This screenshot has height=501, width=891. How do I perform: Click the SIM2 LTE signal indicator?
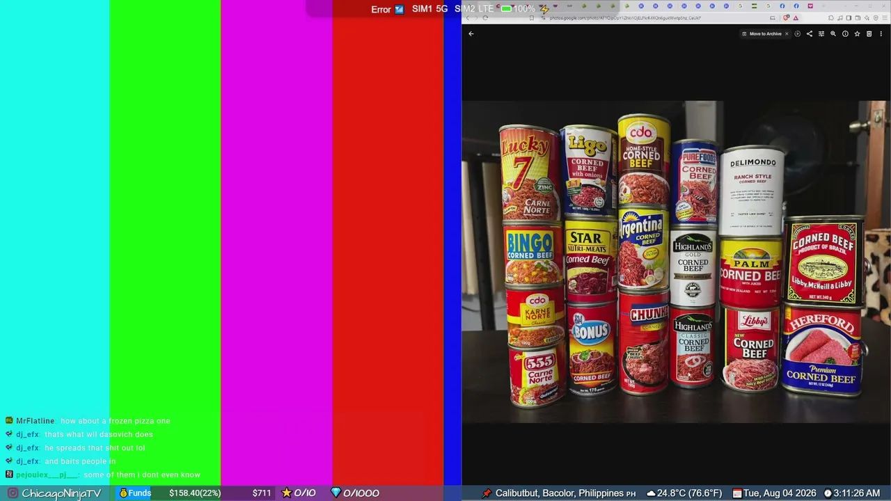pos(473,9)
